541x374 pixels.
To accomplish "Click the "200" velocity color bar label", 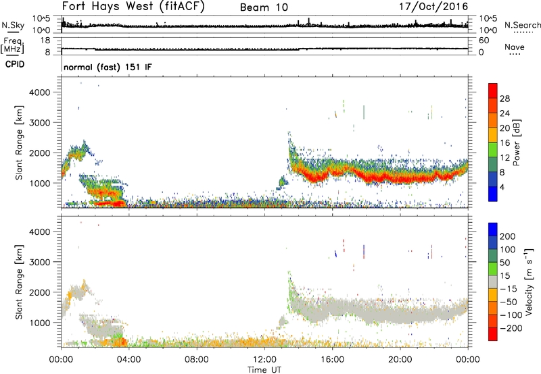I will [508, 236].
